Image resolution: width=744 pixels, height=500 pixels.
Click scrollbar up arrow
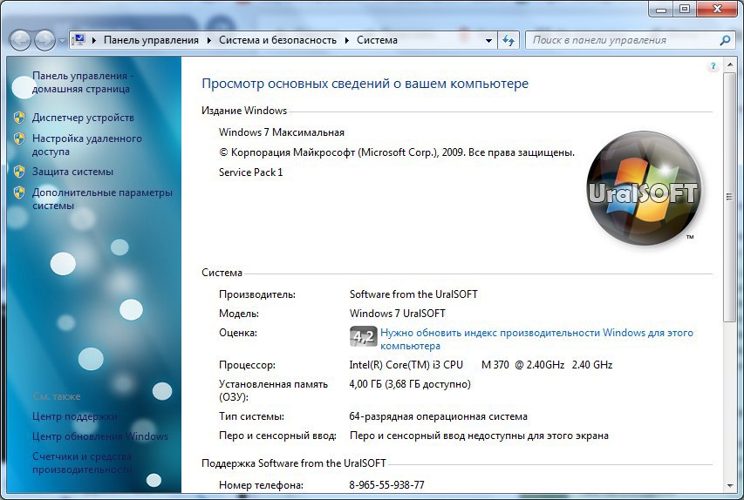tap(729, 65)
